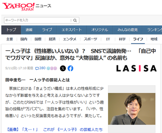Viewport: 162px width, 133px height.
Task: Click the magnifying glass search icon
Action: click(x=75, y=20)
